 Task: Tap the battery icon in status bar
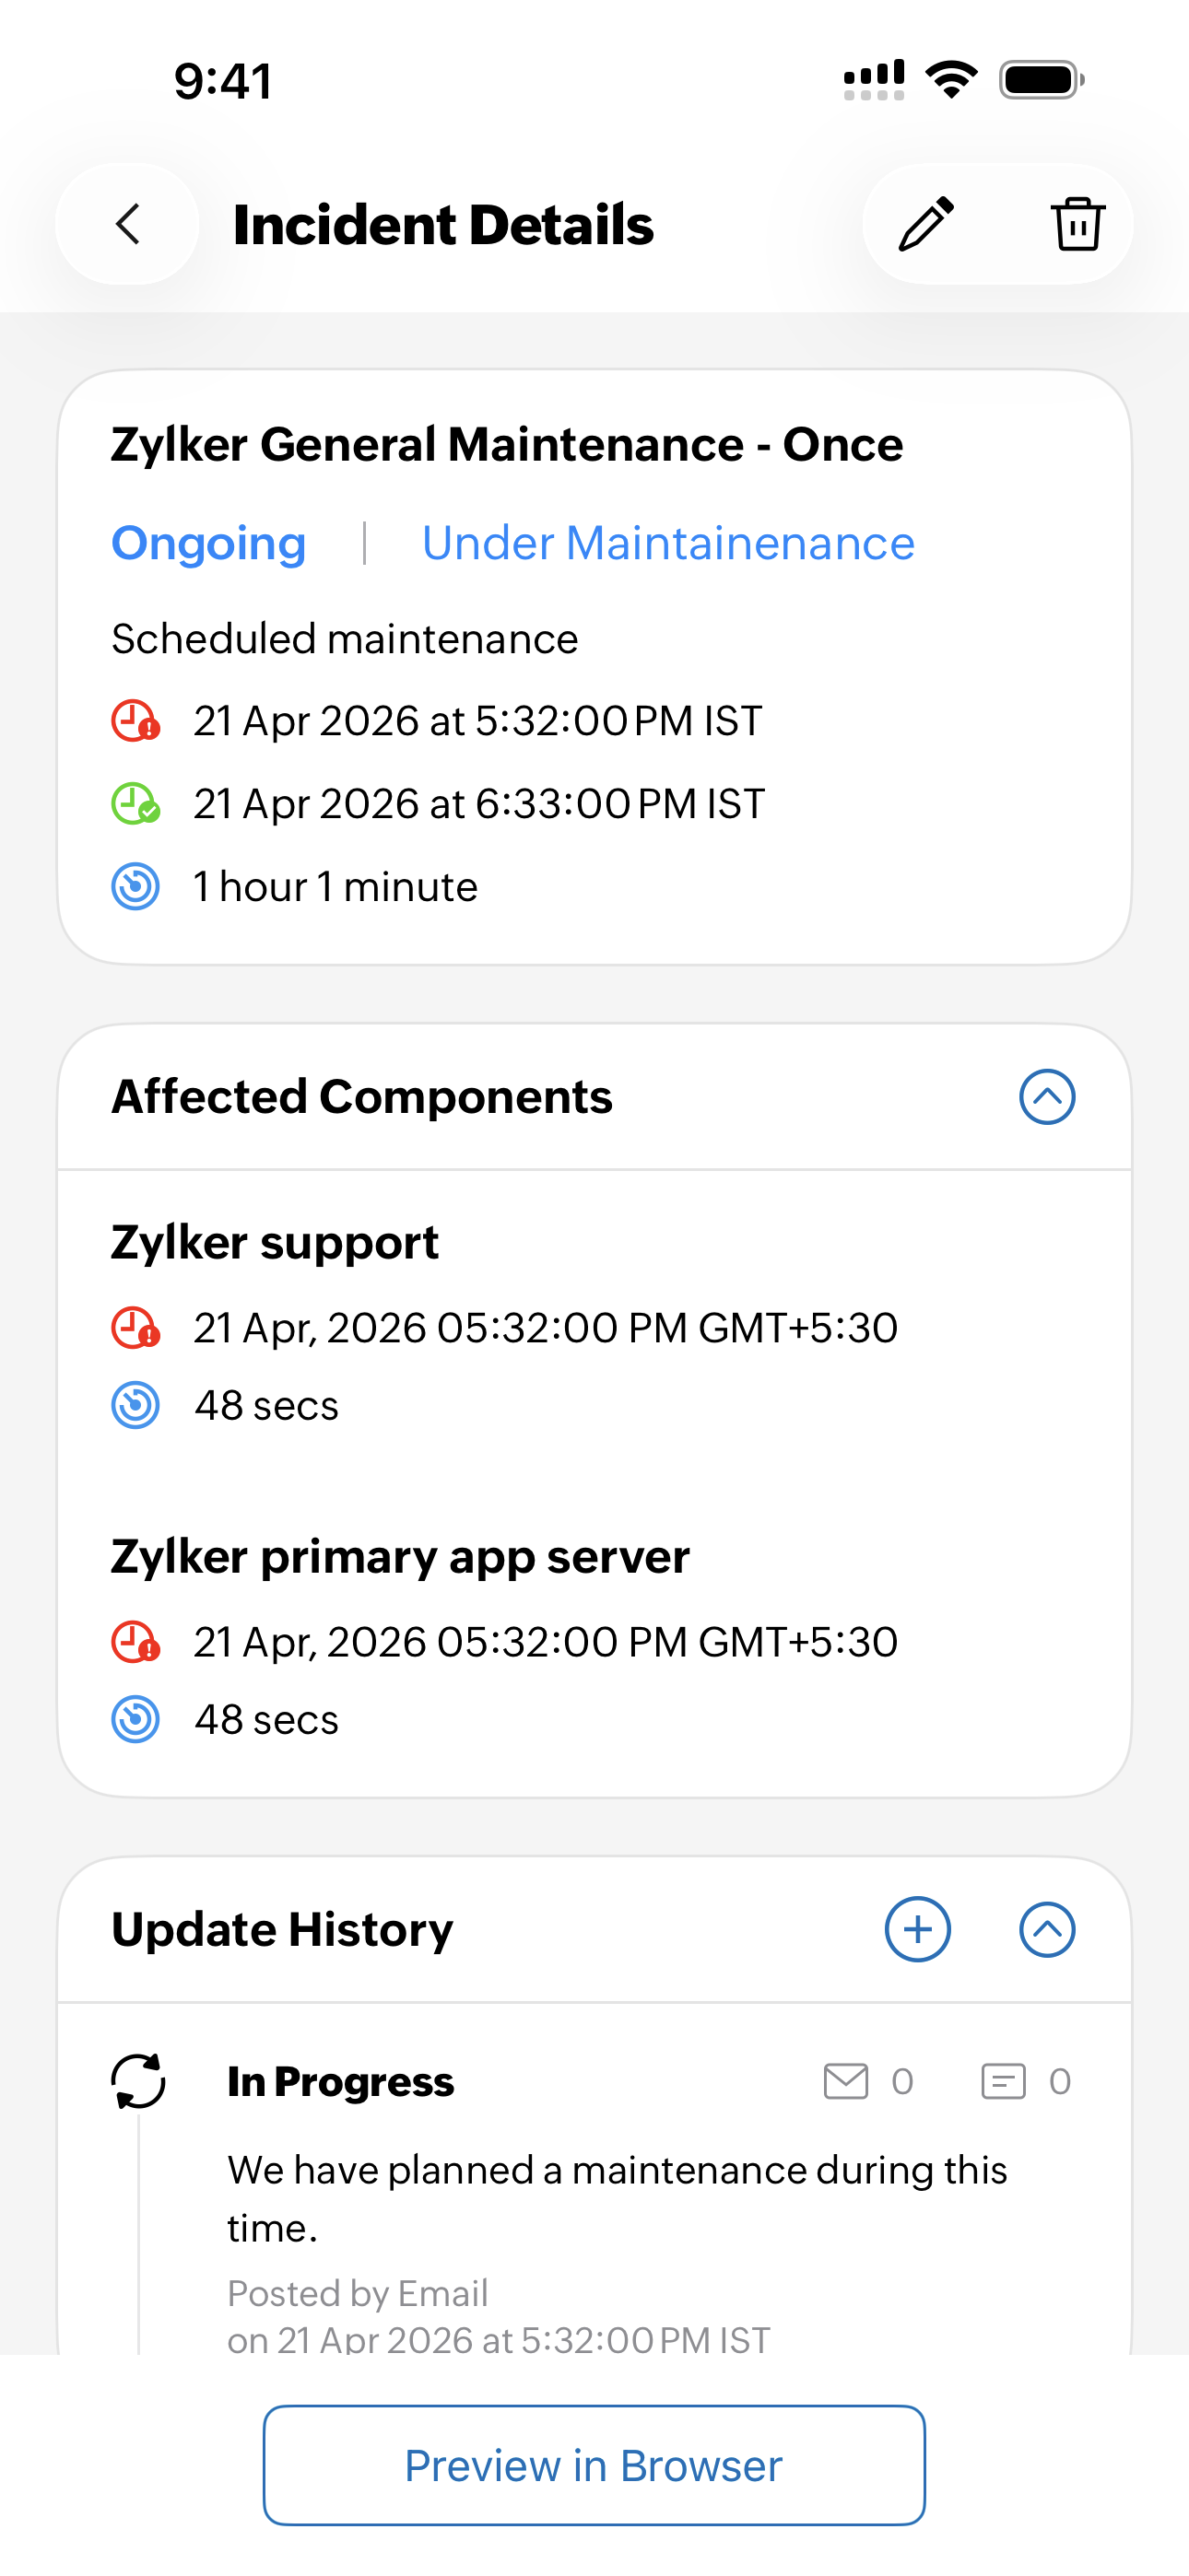(x=1041, y=80)
